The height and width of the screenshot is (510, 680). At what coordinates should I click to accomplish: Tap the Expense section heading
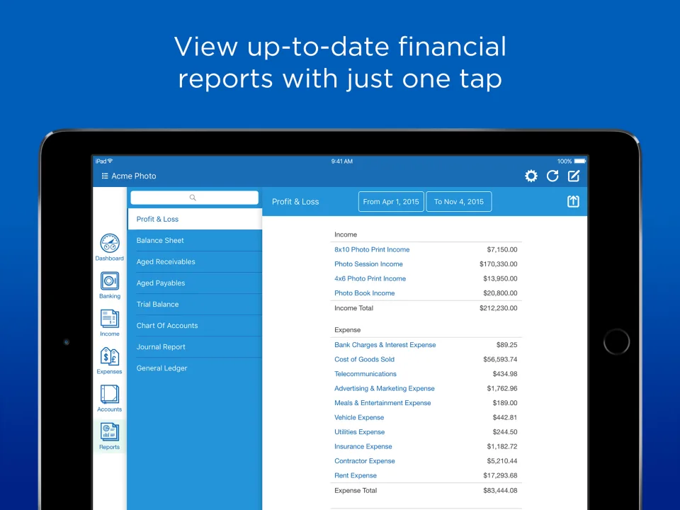pos(347,330)
